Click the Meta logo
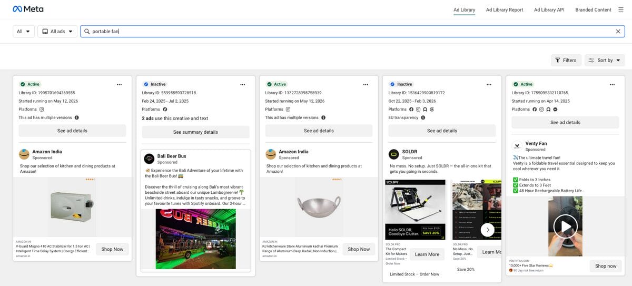 28,9
